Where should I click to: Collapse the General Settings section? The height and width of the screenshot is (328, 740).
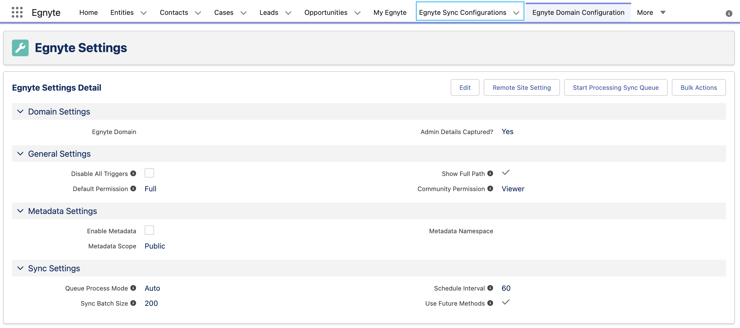click(x=20, y=154)
